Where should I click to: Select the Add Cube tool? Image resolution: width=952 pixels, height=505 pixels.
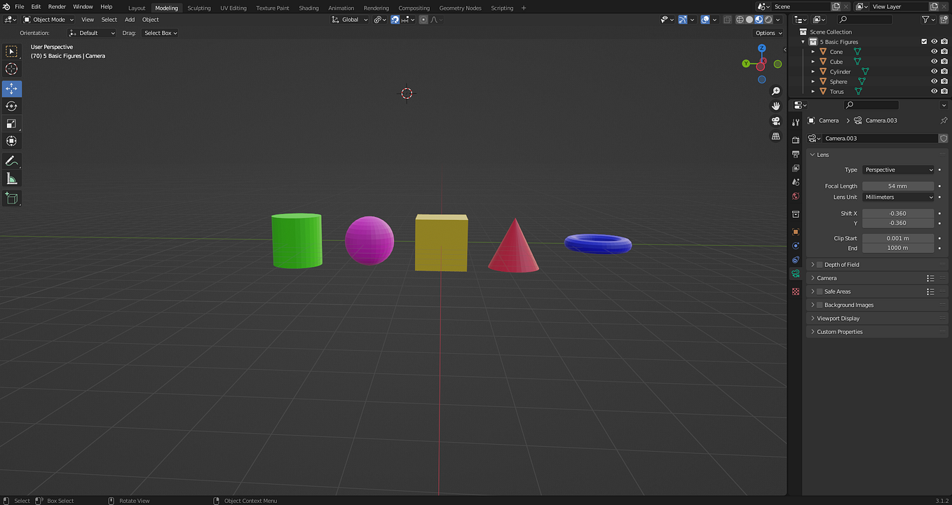pos(11,198)
